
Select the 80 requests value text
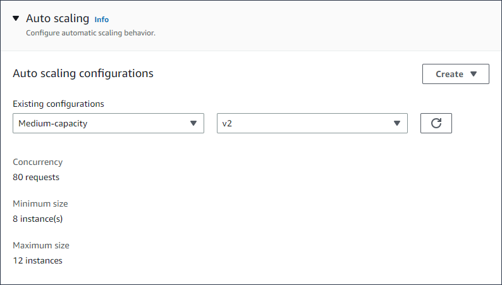(x=36, y=177)
